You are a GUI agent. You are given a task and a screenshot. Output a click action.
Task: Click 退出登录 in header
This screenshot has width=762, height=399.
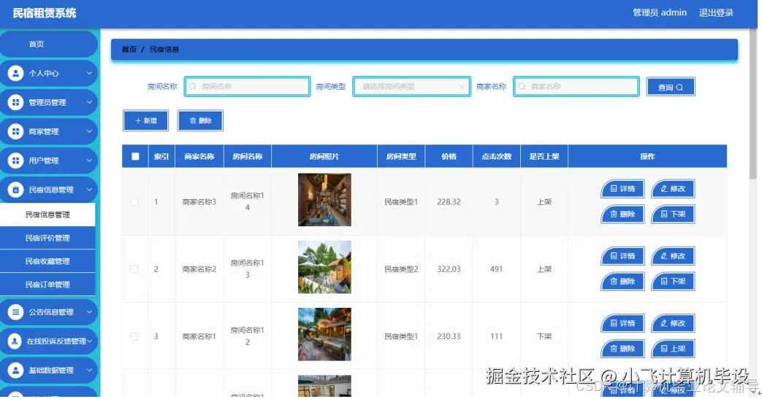tap(716, 13)
